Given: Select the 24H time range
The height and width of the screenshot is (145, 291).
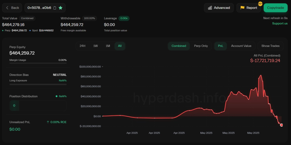Looking at the screenshot, I should 82,46.
